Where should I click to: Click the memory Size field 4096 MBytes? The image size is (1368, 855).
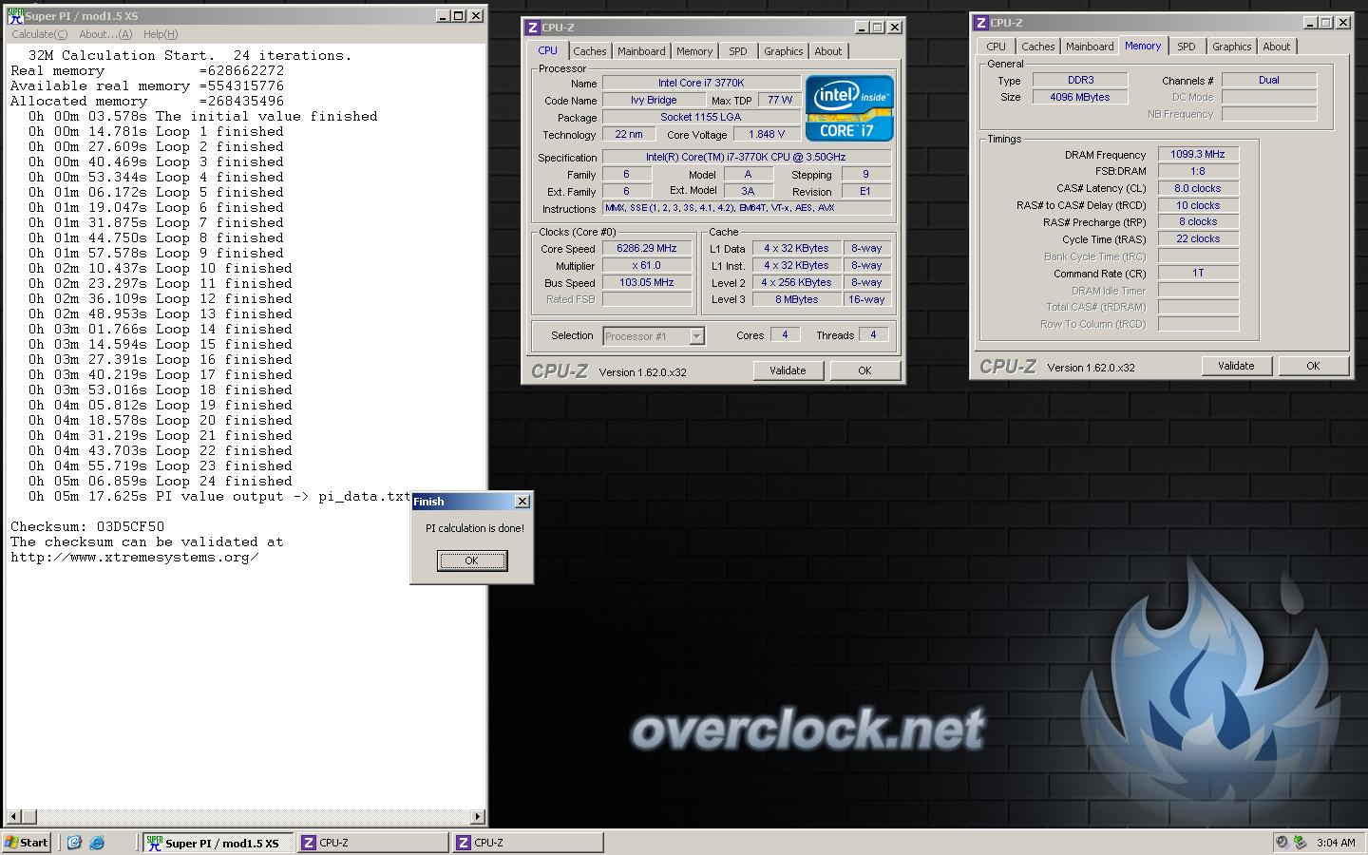click(x=1080, y=98)
